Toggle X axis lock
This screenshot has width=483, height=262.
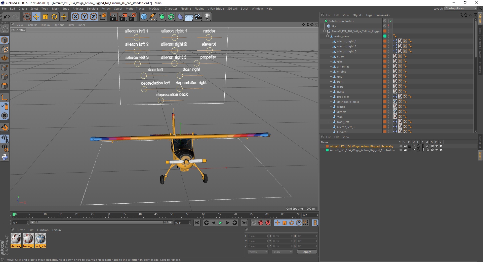click(x=75, y=17)
